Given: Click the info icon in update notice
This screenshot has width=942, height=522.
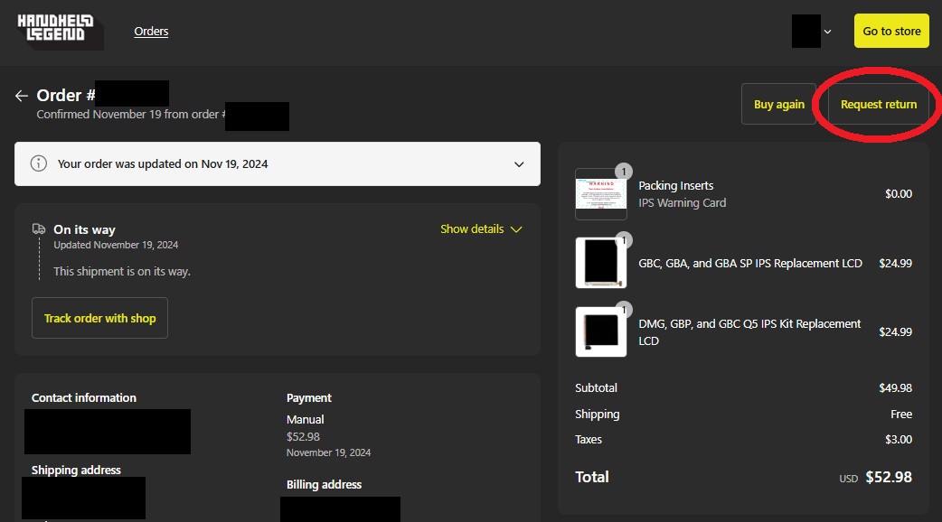Looking at the screenshot, I should 39,163.
